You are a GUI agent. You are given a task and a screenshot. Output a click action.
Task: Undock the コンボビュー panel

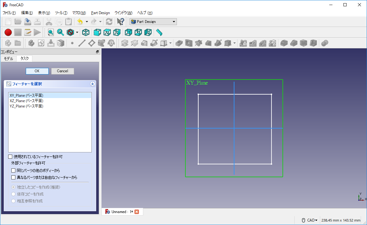97,52
